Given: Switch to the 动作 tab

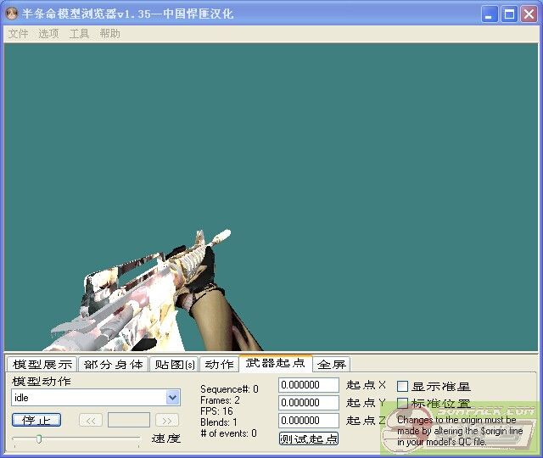Looking at the screenshot, I should pyautogui.click(x=219, y=365).
